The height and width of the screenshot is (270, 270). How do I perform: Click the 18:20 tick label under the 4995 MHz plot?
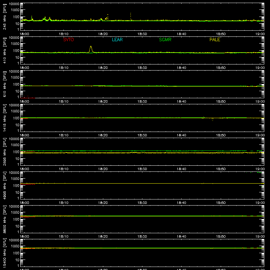click(103, 203)
